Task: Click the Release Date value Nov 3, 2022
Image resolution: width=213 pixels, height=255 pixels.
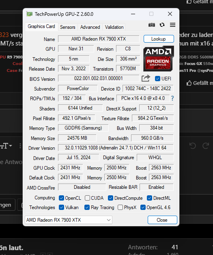Action: [73, 69]
